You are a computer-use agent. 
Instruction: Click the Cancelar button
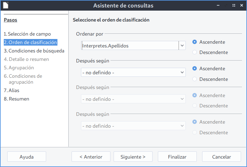click(x=221, y=157)
